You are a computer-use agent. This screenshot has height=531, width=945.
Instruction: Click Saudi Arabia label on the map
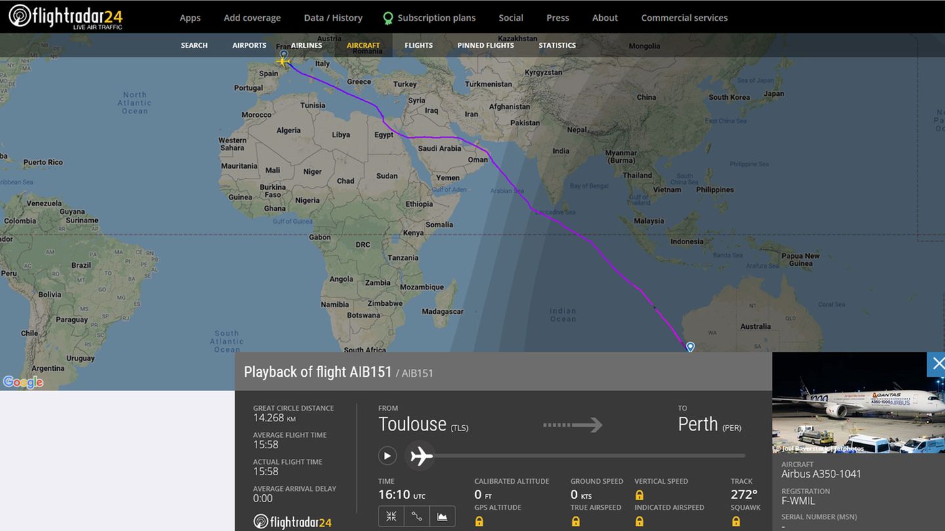click(x=440, y=148)
